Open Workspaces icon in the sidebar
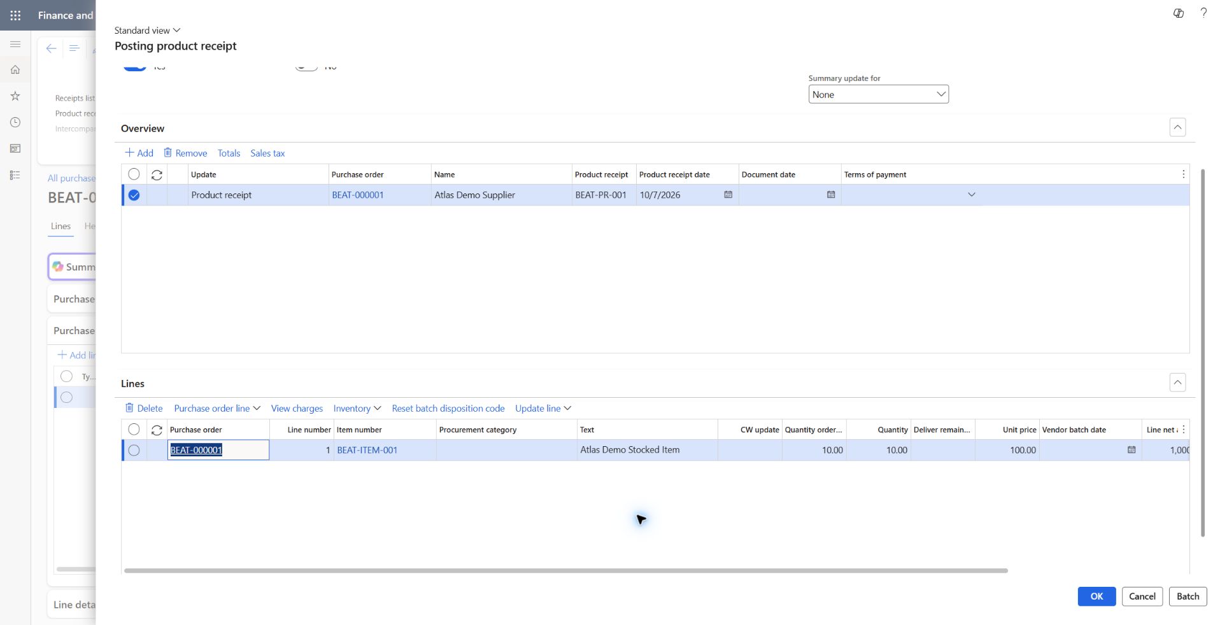Image resolution: width=1220 pixels, height=625 pixels. [15, 148]
